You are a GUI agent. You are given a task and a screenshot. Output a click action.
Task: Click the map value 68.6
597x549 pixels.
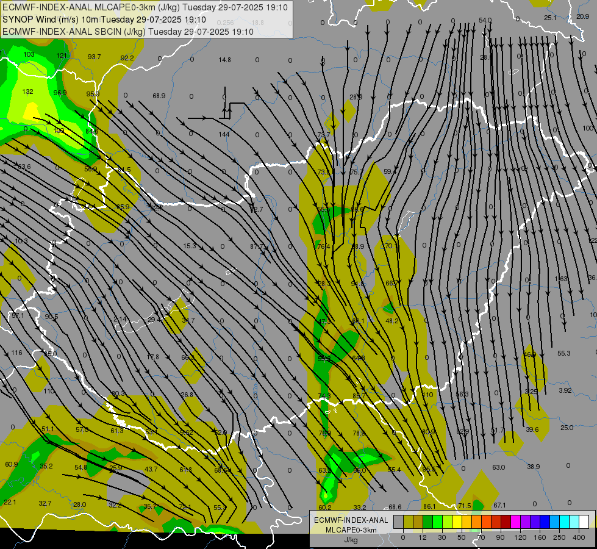[x=395, y=507]
